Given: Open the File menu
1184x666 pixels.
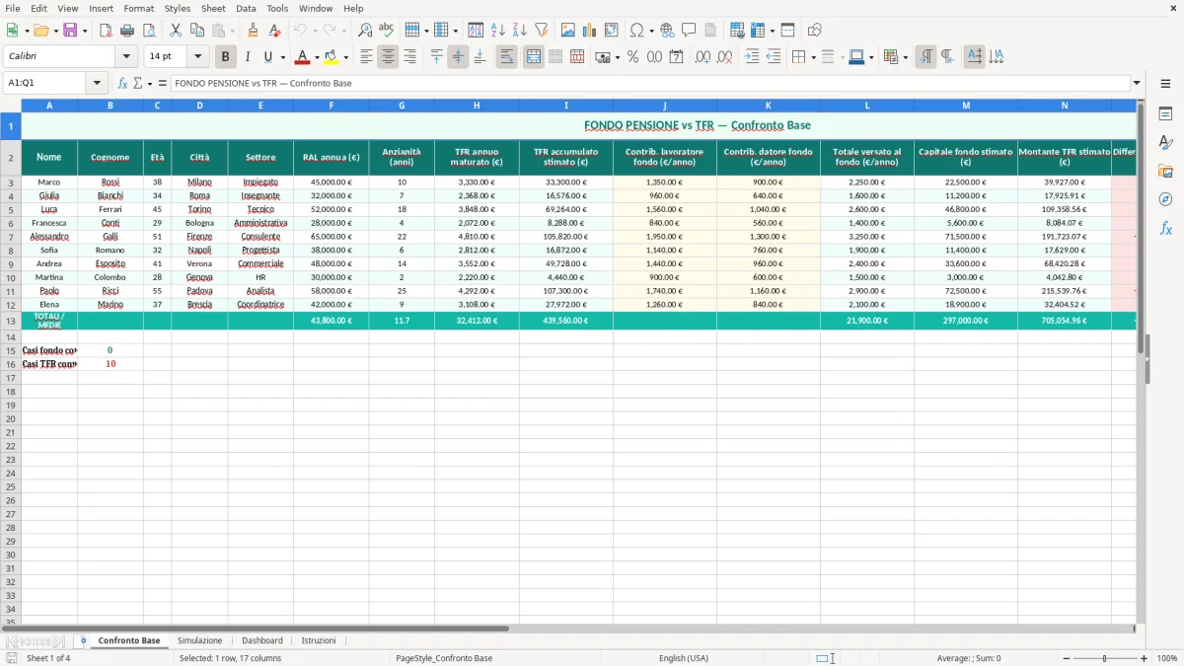Looking at the screenshot, I should (x=13, y=8).
